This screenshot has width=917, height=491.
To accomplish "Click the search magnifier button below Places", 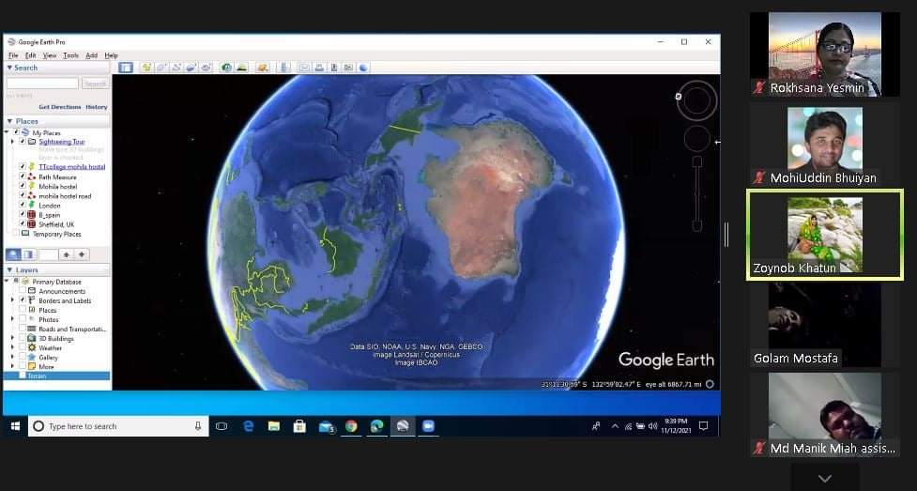I will (13, 254).
